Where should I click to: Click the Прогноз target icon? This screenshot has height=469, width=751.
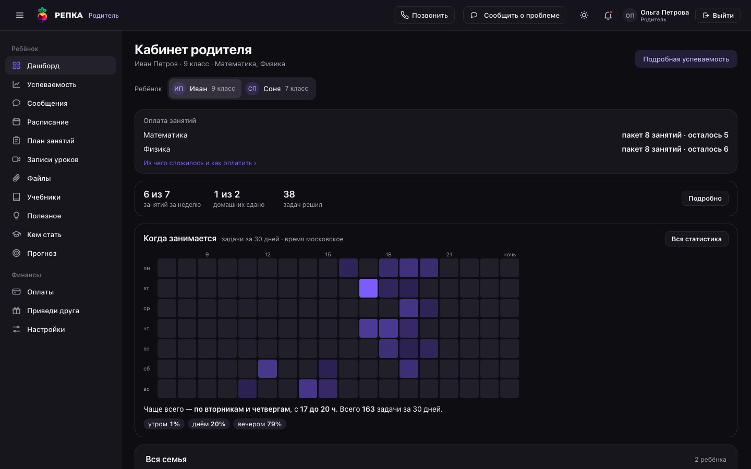coord(17,253)
